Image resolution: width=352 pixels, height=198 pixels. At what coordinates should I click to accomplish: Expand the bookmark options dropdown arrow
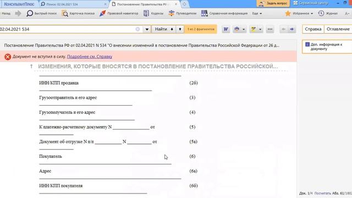coord(260,29)
